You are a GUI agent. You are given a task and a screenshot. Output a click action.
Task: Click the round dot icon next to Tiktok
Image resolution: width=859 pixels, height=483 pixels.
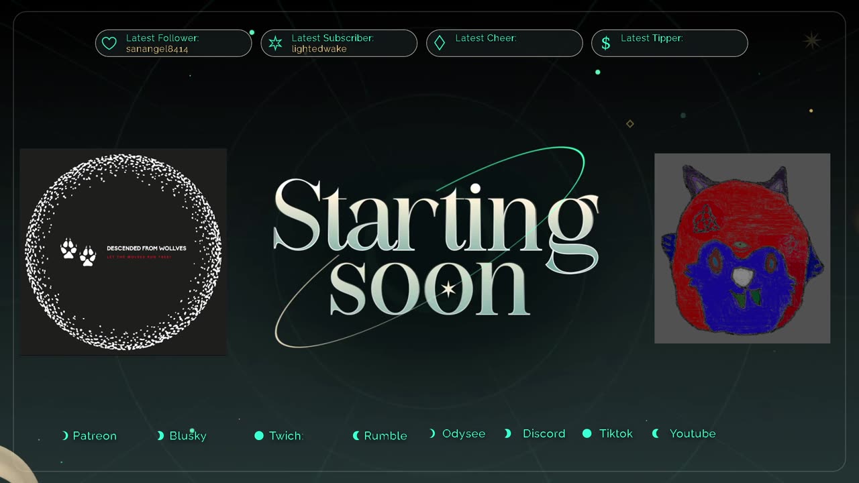(x=587, y=433)
